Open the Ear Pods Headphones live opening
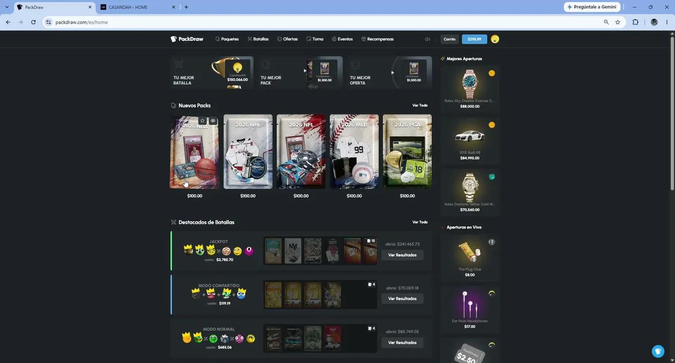The height and width of the screenshot is (363, 675). [x=470, y=309]
